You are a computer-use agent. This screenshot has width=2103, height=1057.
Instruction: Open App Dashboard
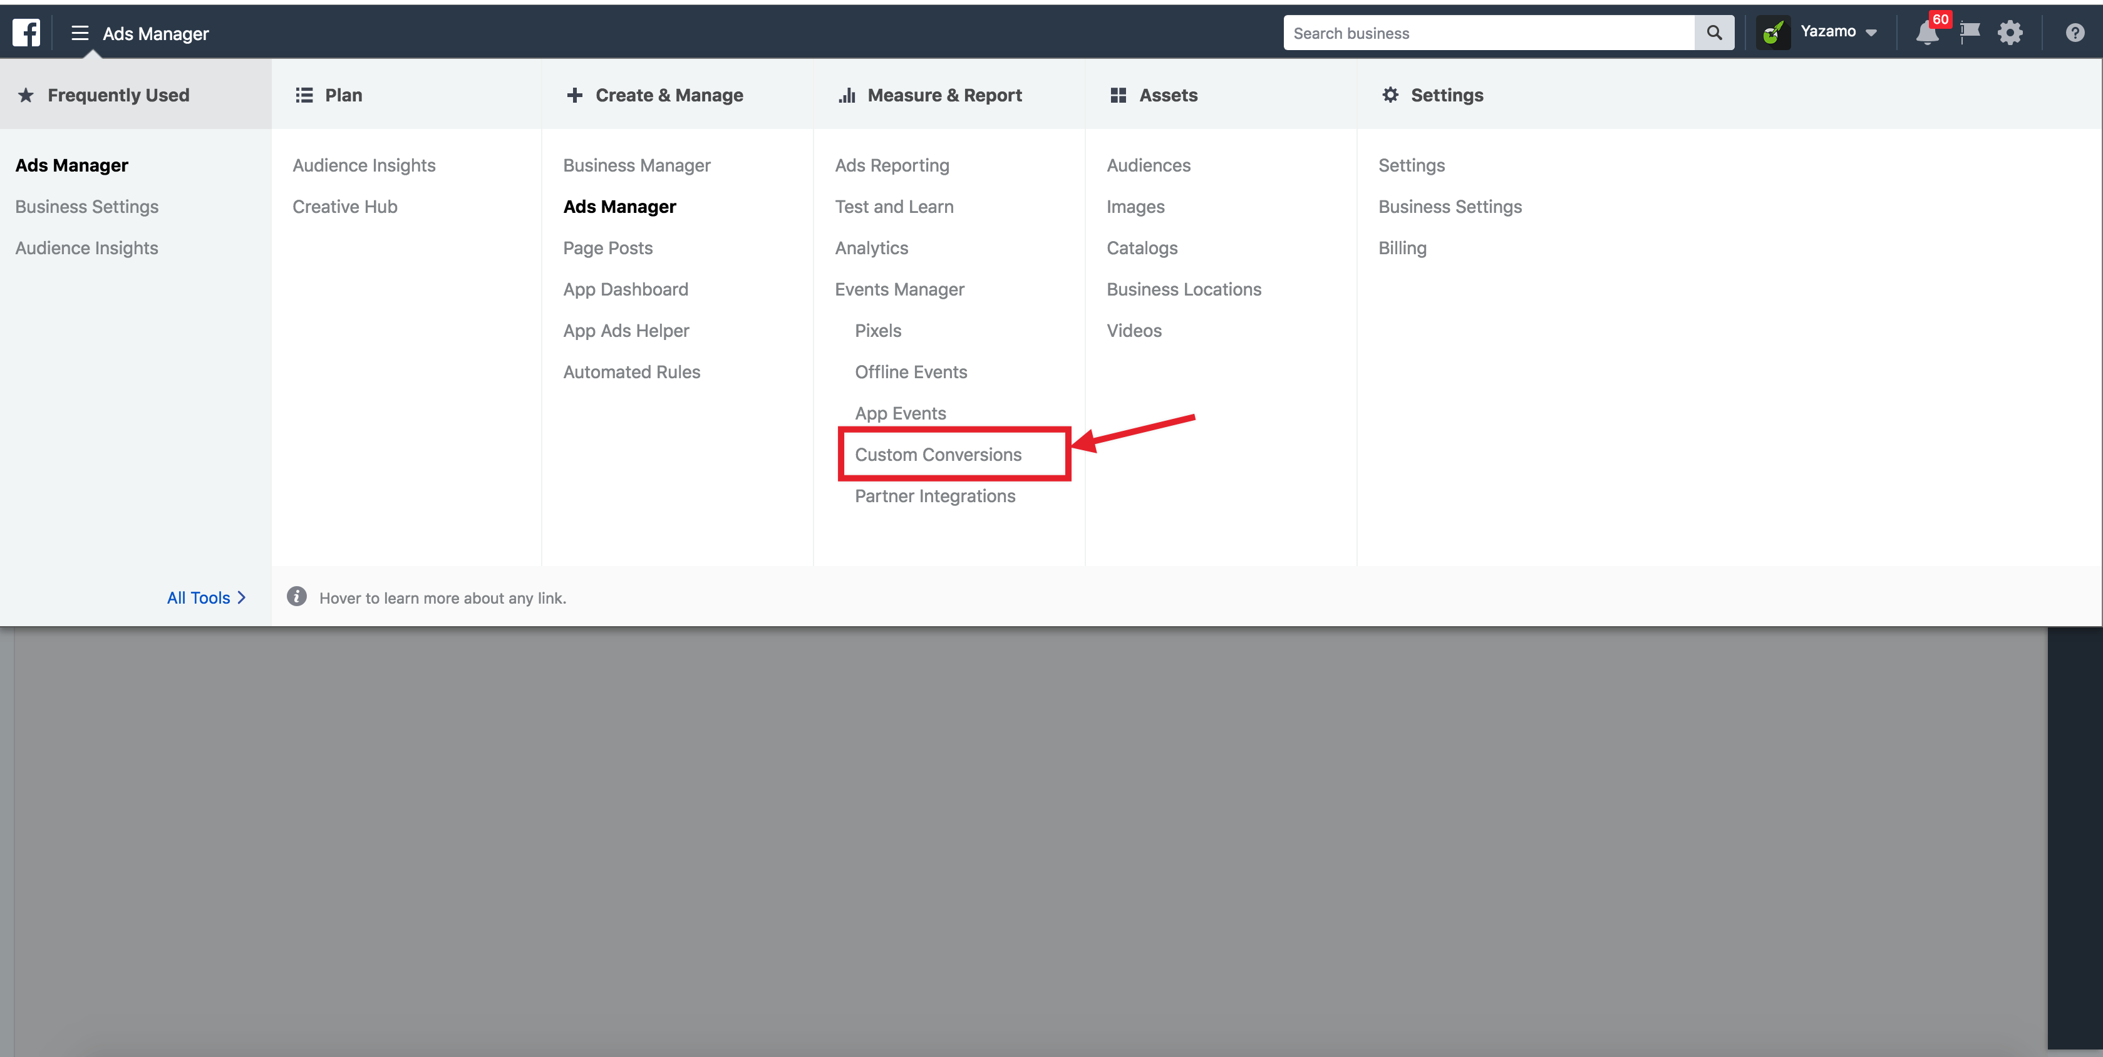pyautogui.click(x=626, y=289)
